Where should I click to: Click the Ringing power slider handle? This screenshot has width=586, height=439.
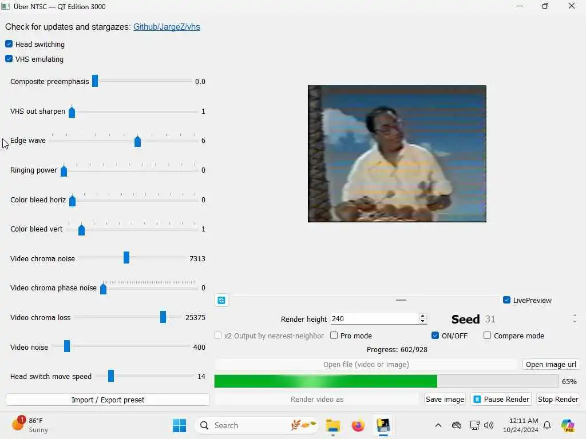tap(64, 170)
